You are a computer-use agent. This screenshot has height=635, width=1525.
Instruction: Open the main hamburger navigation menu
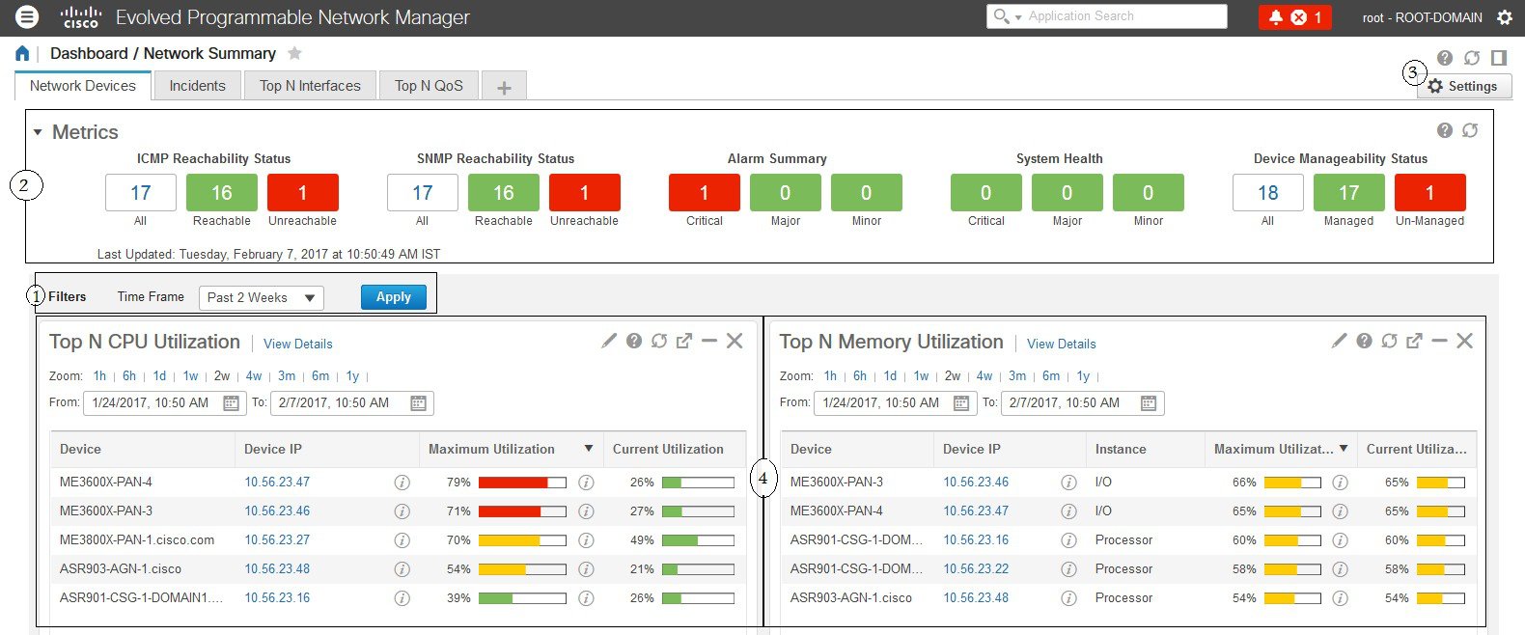pos(27,16)
